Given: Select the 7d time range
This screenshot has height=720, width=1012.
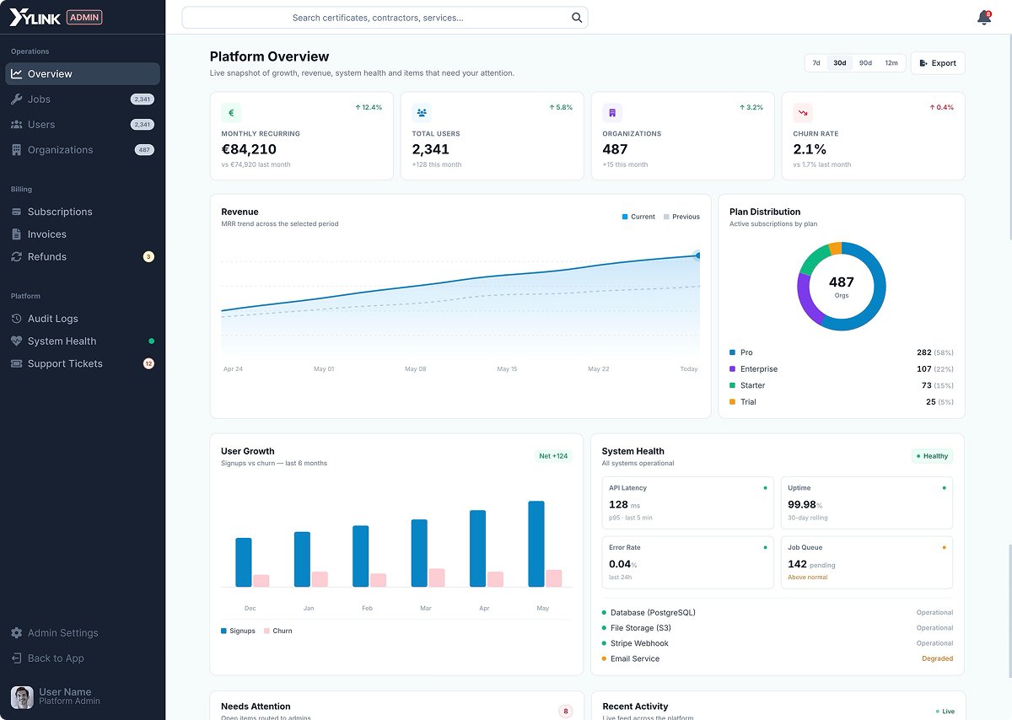Looking at the screenshot, I should click(816, 63).
